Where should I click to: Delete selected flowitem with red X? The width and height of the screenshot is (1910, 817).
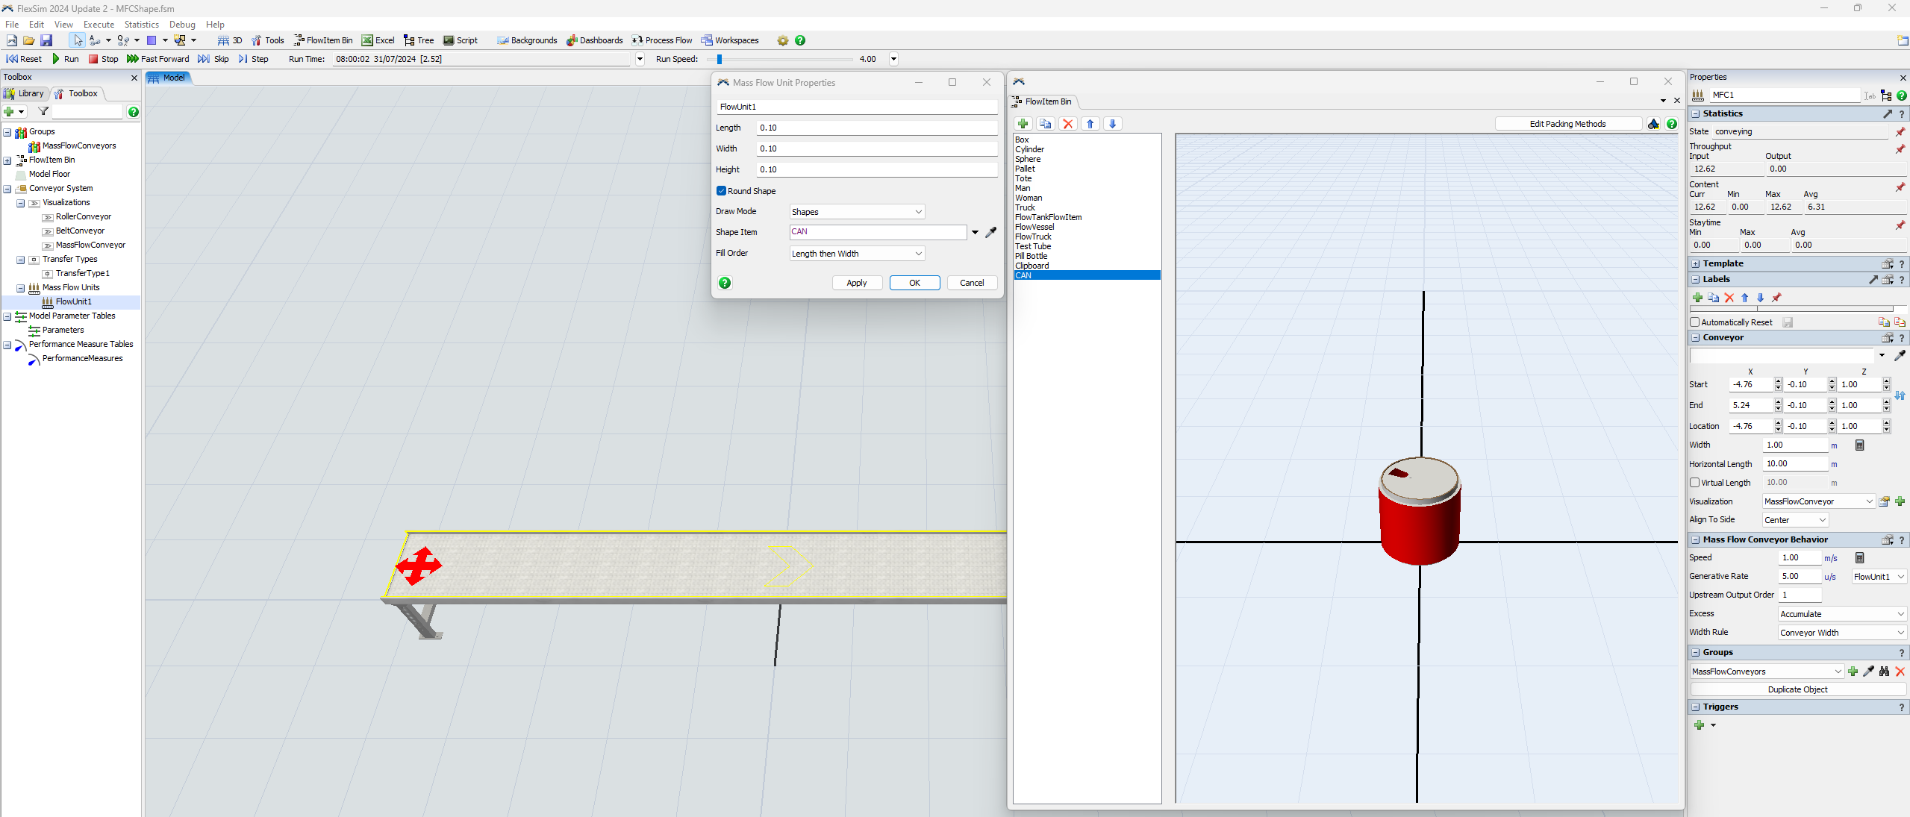click(1067, 124)
